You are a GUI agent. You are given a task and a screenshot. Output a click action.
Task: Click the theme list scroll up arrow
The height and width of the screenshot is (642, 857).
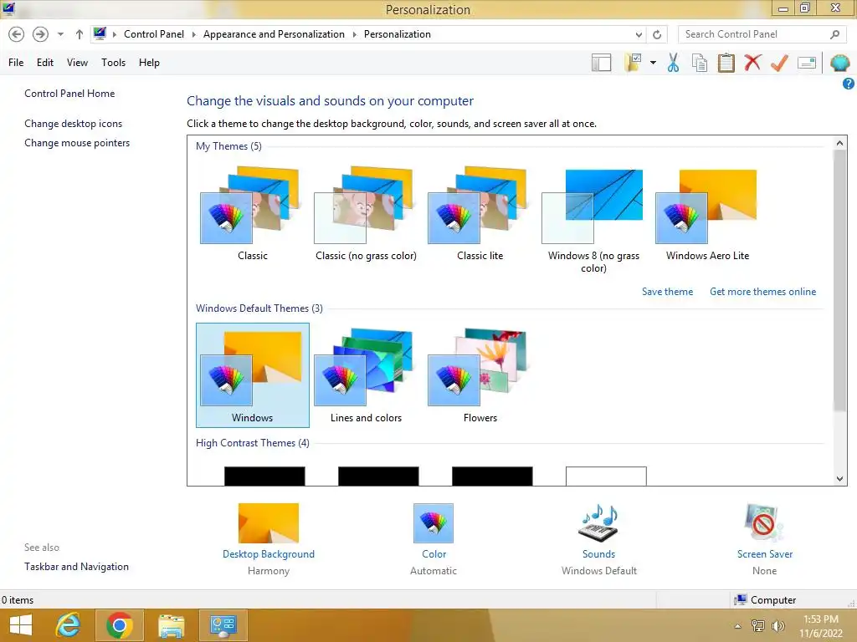click(x=839, y=143)
